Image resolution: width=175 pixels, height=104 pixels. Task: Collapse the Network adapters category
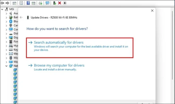pos(7,66)
